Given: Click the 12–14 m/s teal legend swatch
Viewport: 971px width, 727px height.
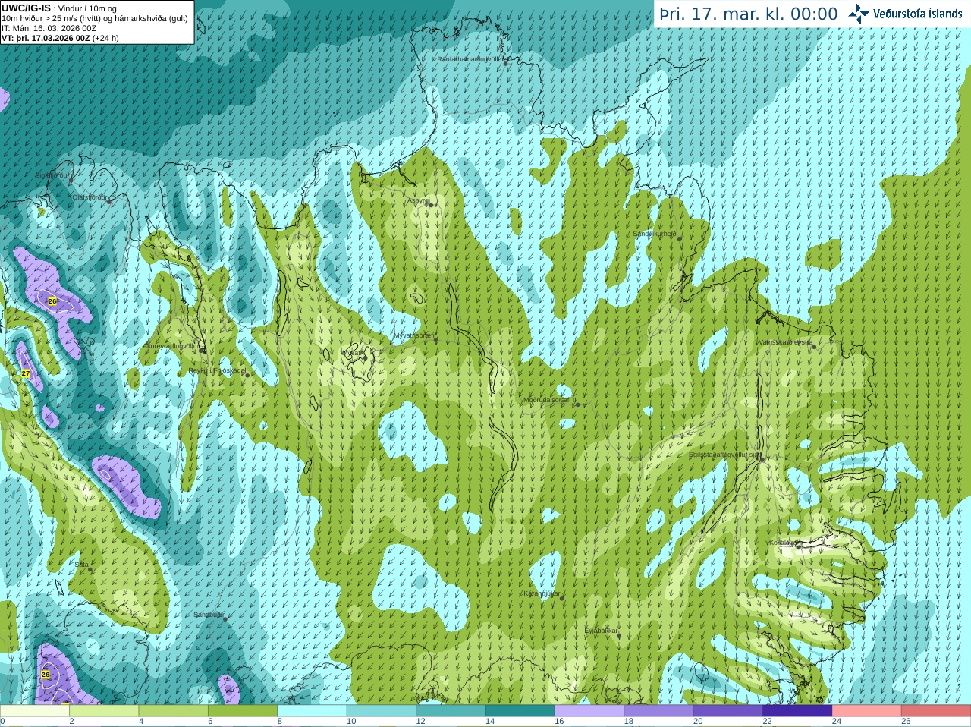Looking at the screenshot, I should click(x=451, y=711).
